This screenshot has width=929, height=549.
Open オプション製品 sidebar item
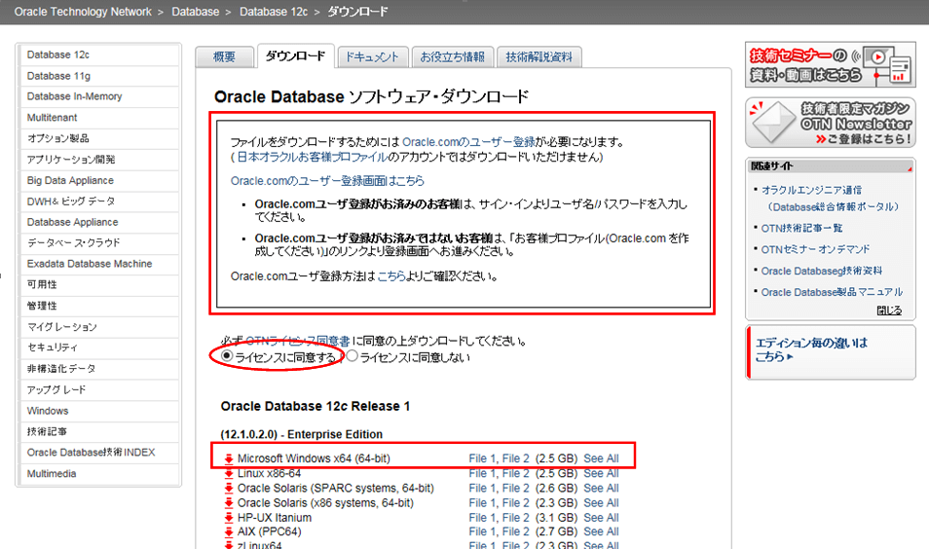click(99, 138)
